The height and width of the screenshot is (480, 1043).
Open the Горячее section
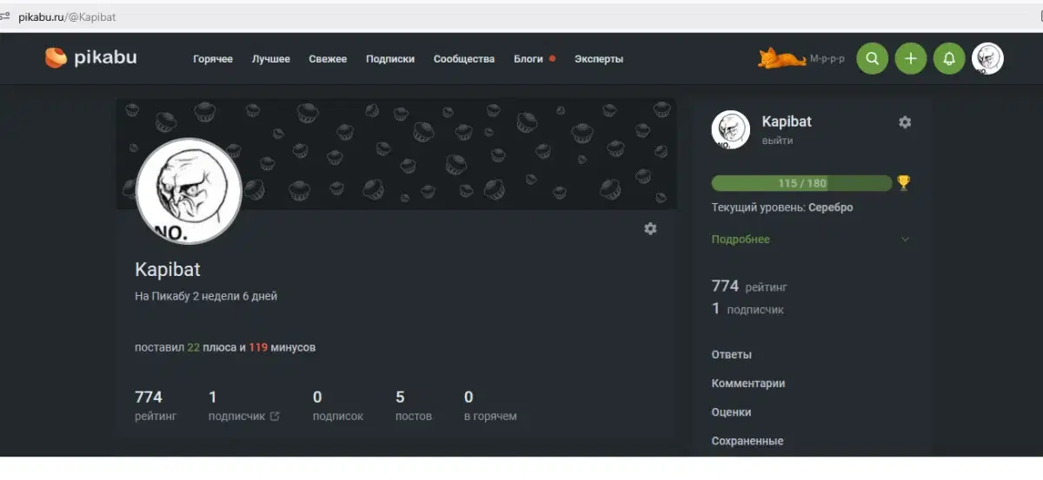click(x=213, y=59)
